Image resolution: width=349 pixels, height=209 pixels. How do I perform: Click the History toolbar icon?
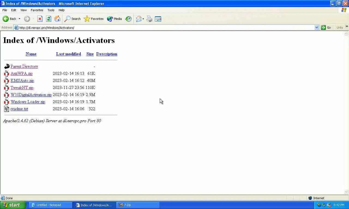coord(128,19)
